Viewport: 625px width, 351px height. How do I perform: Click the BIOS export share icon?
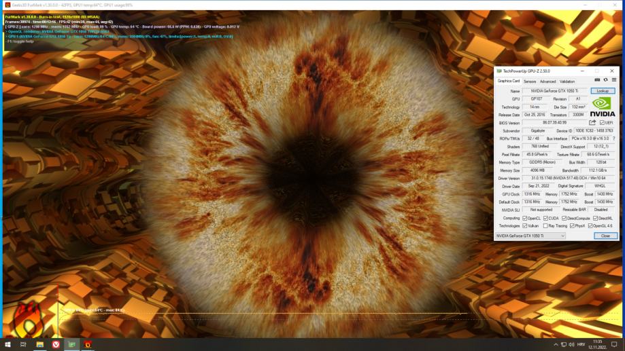(x=592, y=123)
